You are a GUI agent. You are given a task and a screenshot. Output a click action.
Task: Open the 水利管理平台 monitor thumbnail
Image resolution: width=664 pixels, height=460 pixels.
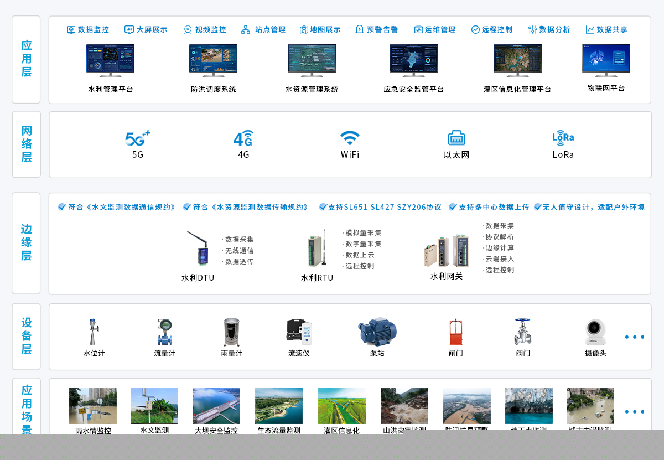tap(110, 60)
